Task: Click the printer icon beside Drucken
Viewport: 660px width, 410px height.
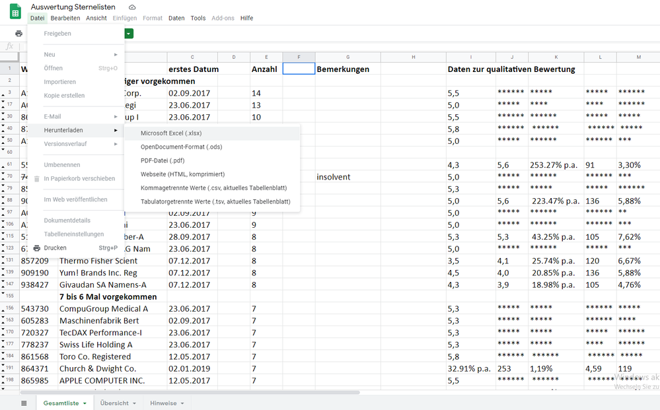Action: coord(37,248)
